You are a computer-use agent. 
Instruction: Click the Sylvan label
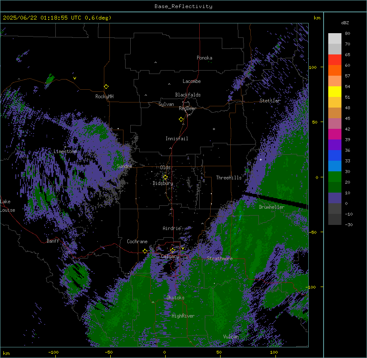166,104
